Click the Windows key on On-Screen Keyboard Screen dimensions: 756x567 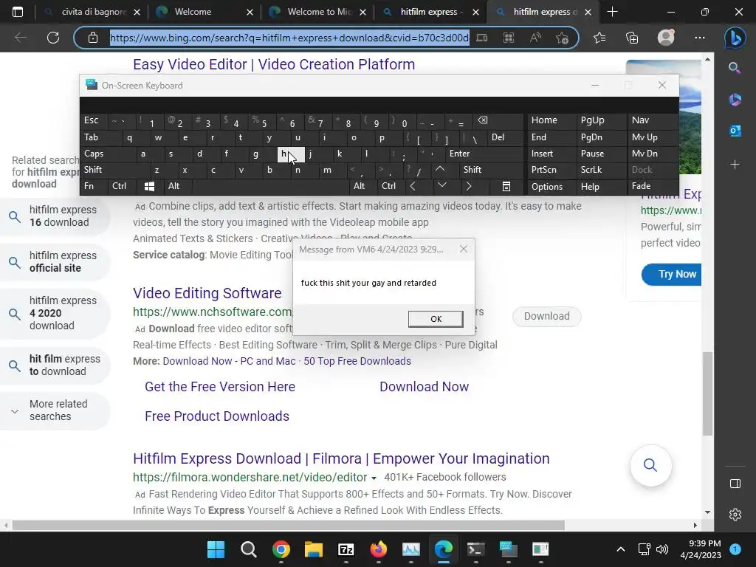click(149, 186)
